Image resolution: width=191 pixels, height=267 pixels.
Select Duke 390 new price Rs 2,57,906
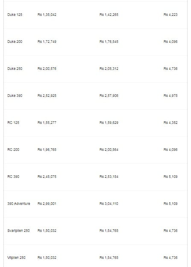click(x=109, y=96)
